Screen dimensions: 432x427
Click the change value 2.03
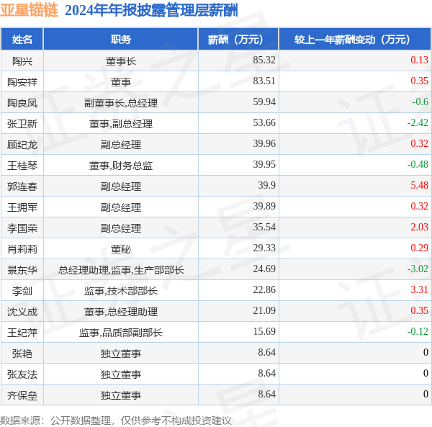(x=419, y=228)
